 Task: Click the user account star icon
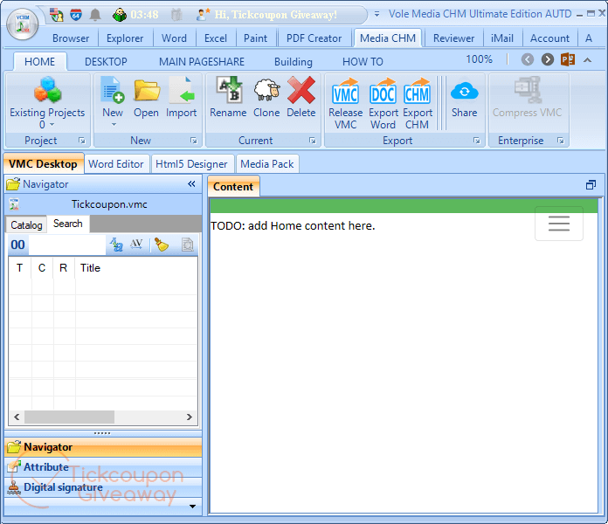tap(203, 15)
